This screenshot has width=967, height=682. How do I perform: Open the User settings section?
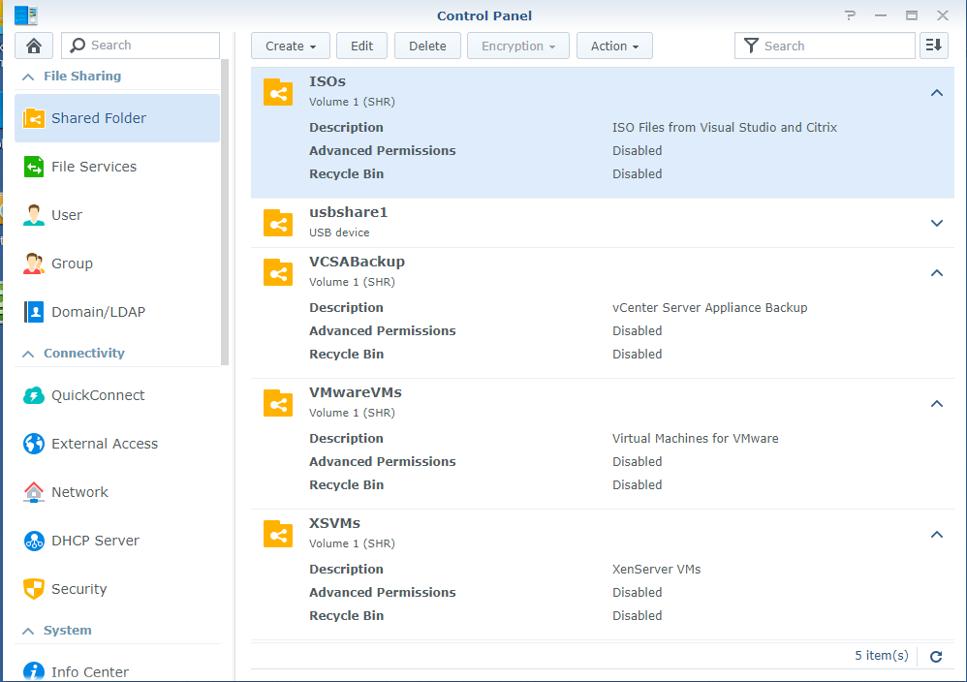click(x=66, y=215)
